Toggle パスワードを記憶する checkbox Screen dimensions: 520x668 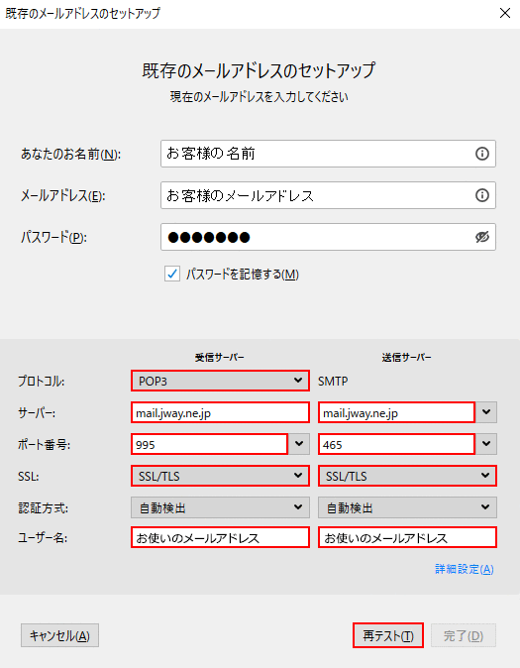[x=172, y=274]
